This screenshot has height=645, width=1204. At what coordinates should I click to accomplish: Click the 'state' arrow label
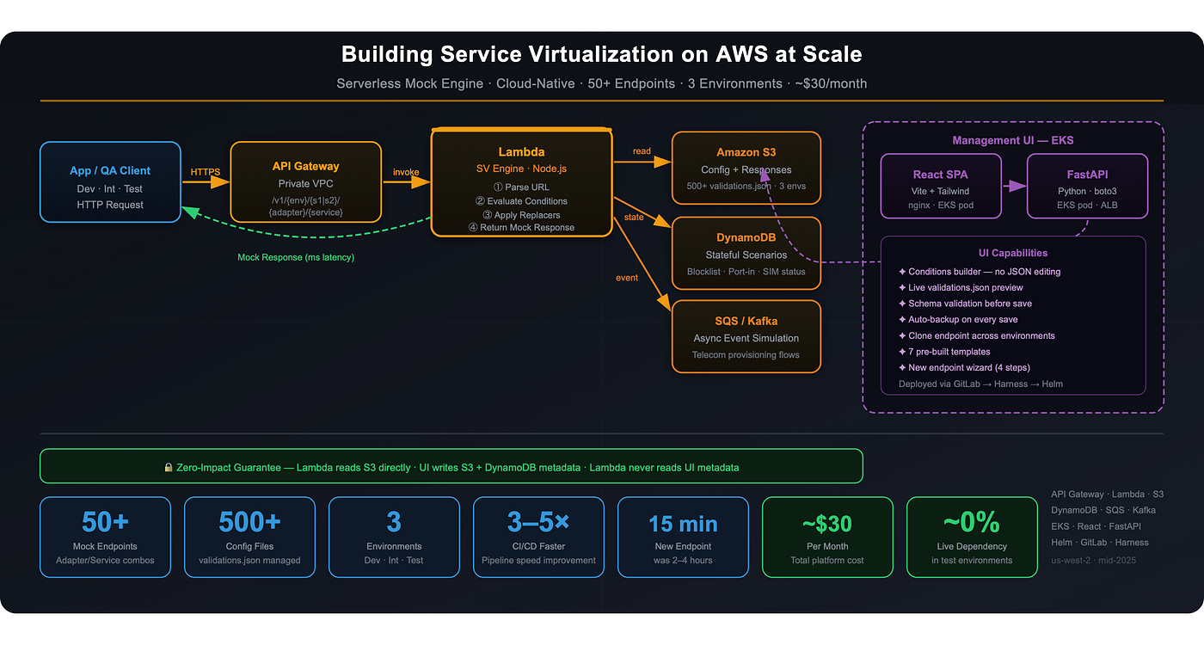tap(634, 218)
